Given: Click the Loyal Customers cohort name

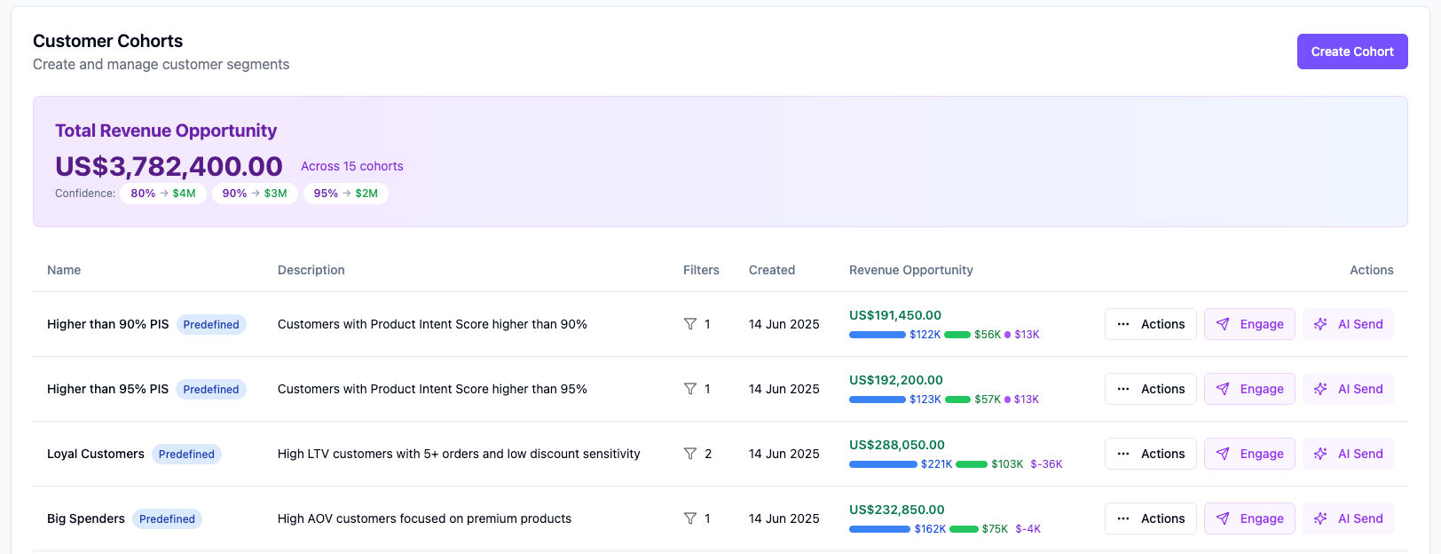Looking at the screenshot, I should pos(96,454).
